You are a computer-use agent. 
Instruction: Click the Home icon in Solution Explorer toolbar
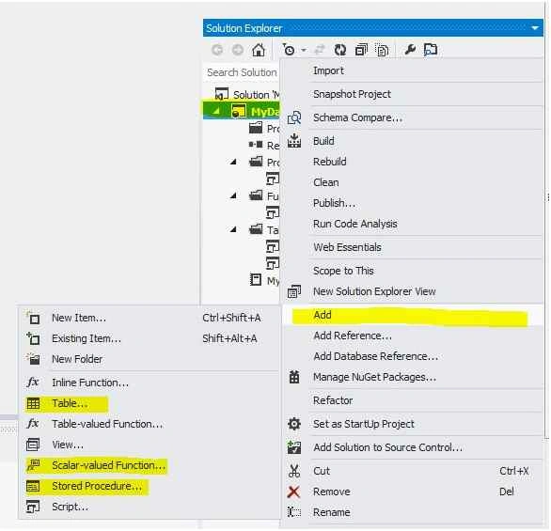(259, 50)
